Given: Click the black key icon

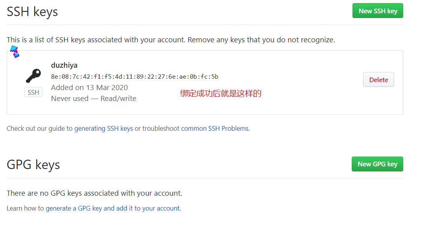Looking at the screenshot, I should 33,76.
